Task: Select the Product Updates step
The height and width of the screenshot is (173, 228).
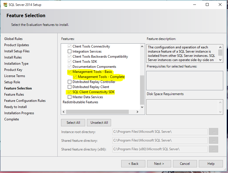Action: pyautogui.click(x=17, y=45)
